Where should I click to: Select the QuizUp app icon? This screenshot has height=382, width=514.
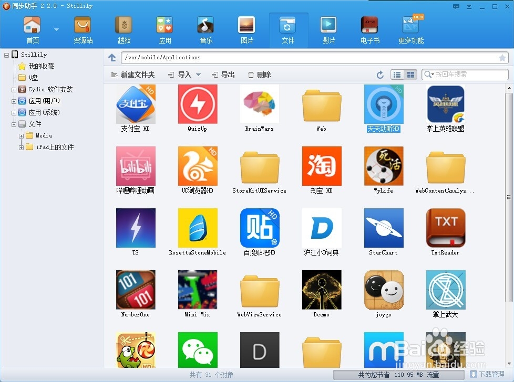tap(198, 104)
